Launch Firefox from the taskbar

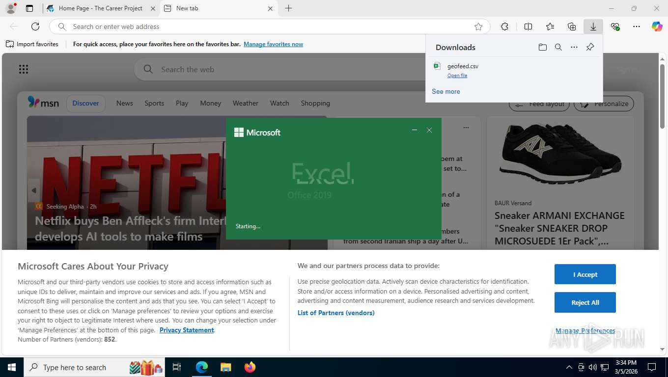[250, 367]
